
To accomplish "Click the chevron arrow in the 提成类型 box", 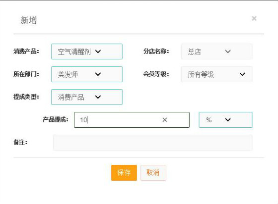I will 98,97.
